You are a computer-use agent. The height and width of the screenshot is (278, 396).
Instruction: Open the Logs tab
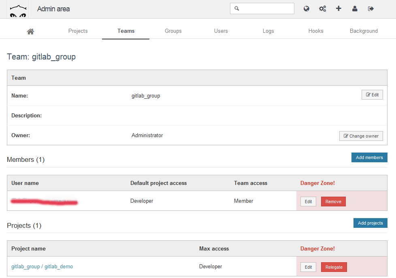pos(268,31)
